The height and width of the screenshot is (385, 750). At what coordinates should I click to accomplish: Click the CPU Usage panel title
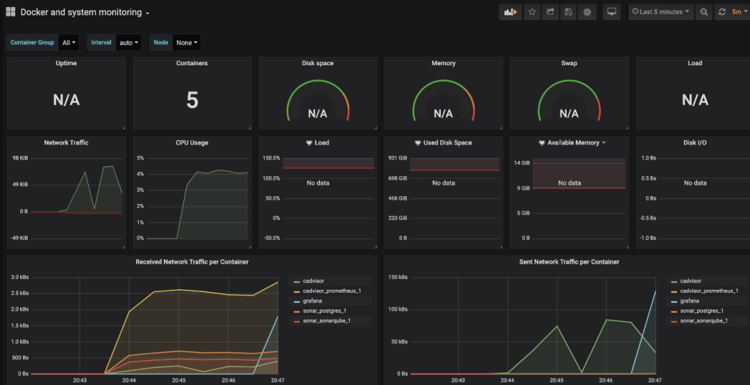pyautogui.click(x=192, y=142)
